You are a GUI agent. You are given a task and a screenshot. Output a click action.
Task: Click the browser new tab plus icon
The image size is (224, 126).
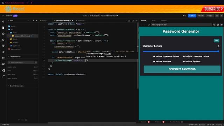tap(31, 3)
